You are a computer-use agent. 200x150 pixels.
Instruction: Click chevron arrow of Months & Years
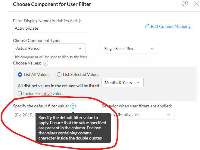[138, 82]
